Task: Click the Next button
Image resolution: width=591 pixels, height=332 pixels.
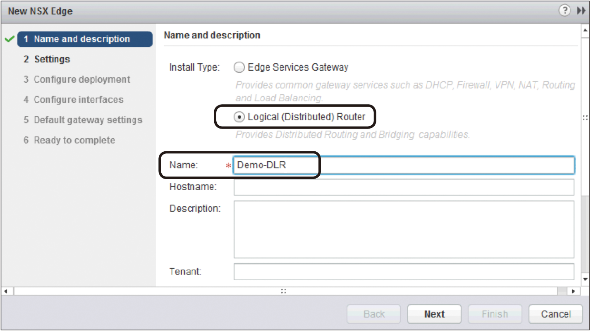Action: pyautogui.click(x=434, y=314)
